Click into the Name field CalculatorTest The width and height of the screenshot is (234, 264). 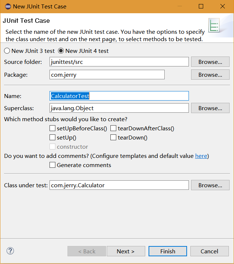[119, 96]
